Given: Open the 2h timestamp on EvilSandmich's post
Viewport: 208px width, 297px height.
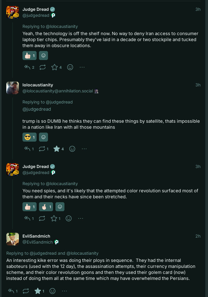Looking at the screenshot, I should point(198,236).
